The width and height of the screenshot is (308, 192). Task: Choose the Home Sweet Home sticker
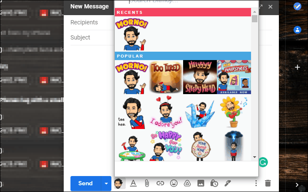[200, 147]
